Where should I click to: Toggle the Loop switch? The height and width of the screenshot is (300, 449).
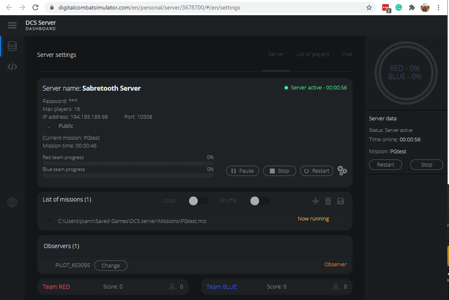[x=199, y=201]
